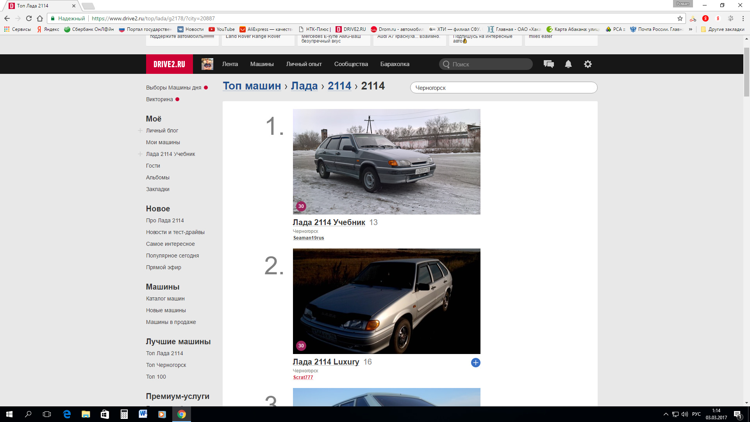Open Каталог машин in the sidebar

tap(165, 299)
